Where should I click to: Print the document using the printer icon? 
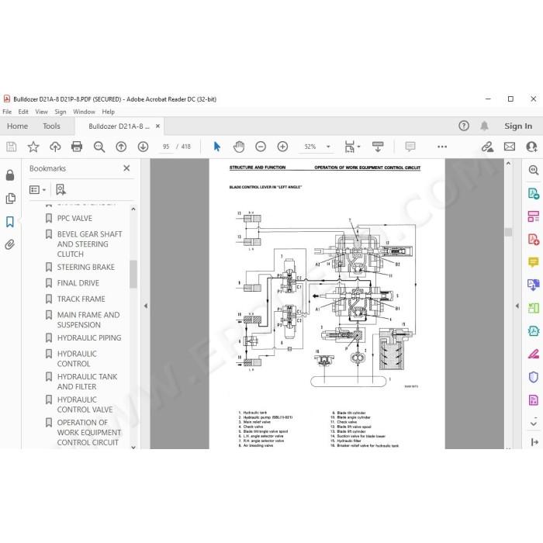click(x=77, y=147)
